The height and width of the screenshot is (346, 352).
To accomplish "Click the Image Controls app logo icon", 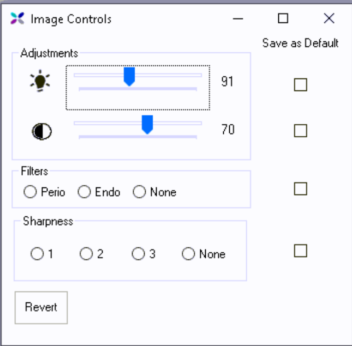I will click(17, 19).
